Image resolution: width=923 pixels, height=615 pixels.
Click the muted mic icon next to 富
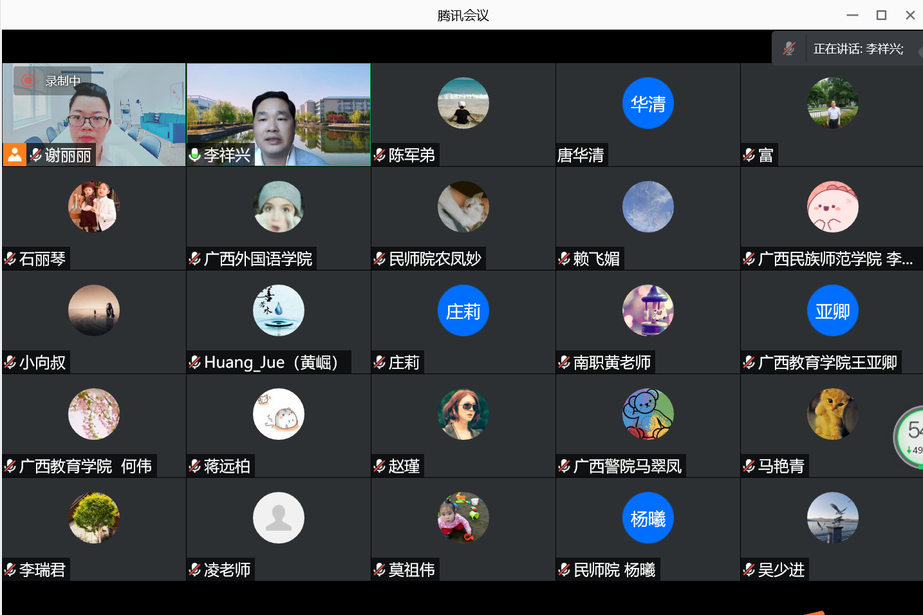click(749, 155)
